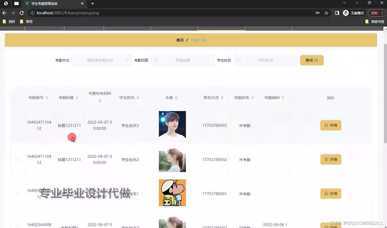Viewport: 387px width, 228px height.
Task: Open the tab search chevron in title bar
Action: click(x=344, y=3)
